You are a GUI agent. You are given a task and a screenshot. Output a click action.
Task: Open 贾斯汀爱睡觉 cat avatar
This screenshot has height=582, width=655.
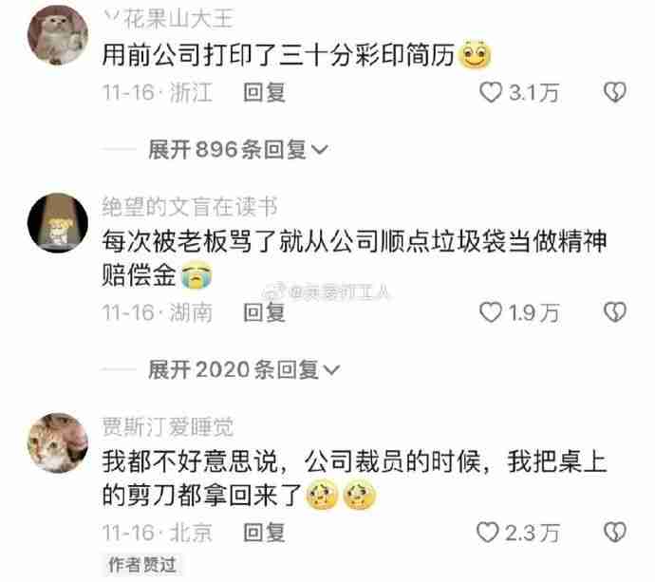click(x=58, y=442)
